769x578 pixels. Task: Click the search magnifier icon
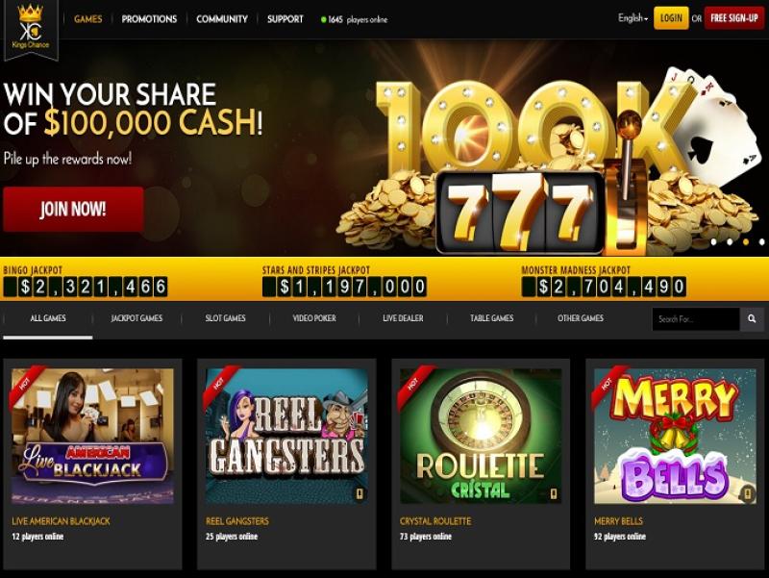click(x=752, y=319)
